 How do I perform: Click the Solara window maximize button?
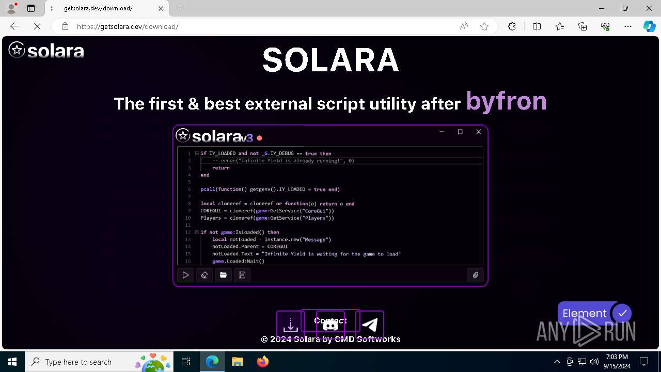pyautogui.click(x=460, y=132)
